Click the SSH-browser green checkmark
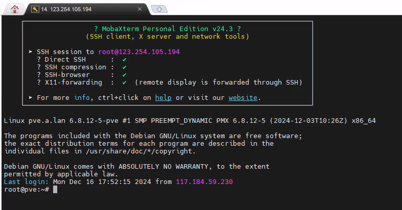The width and height of the screenshot is (402, 210). 124,75
